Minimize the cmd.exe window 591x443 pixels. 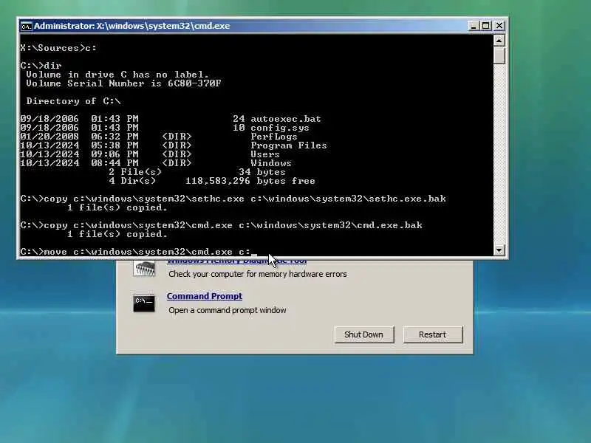click(474, 26)
